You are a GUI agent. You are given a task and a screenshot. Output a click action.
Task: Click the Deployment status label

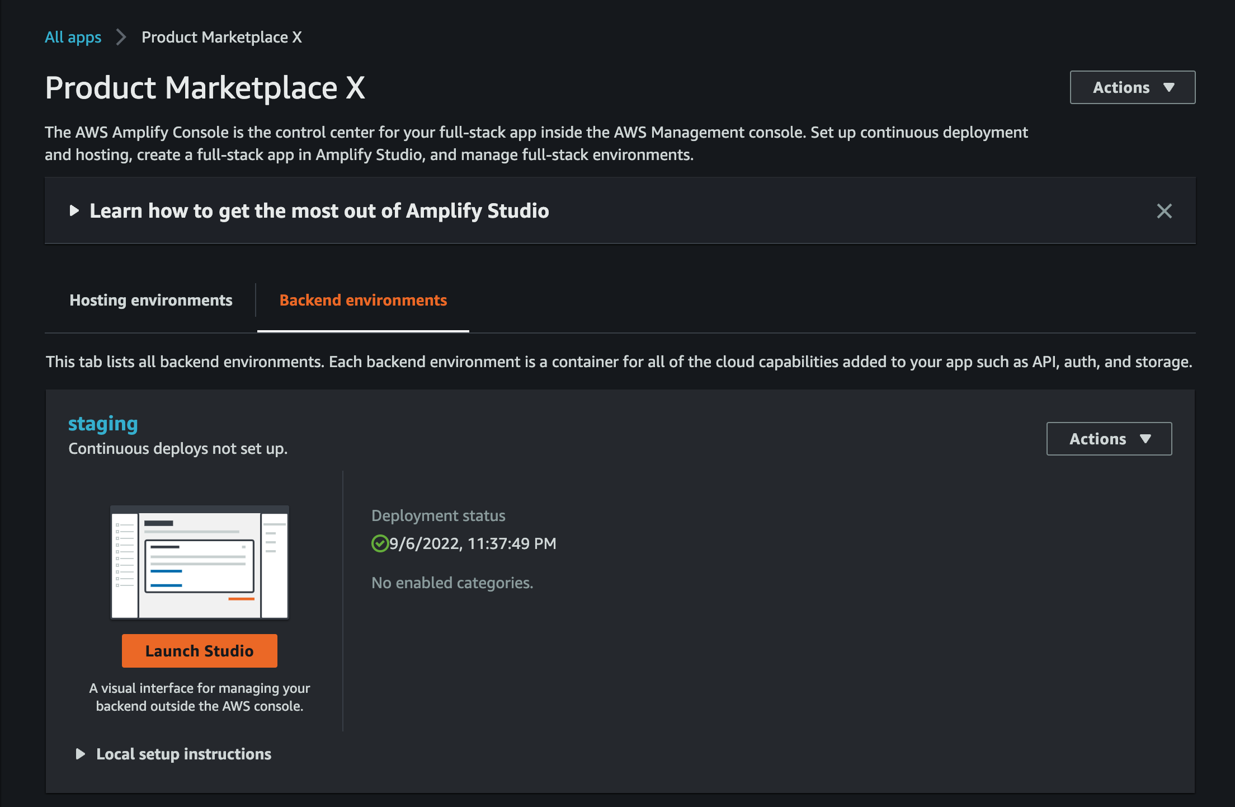pos(439,516)
